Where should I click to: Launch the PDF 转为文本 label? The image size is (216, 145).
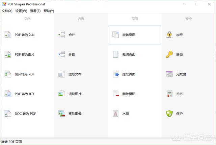pyautogui.click(x=25, y=35)
